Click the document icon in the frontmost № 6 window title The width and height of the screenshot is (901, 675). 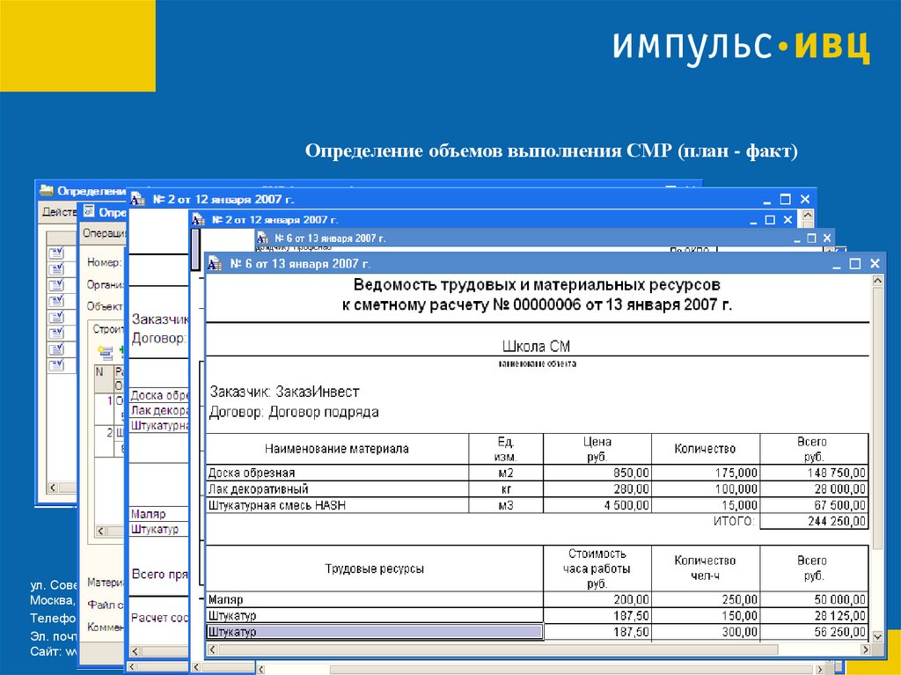(x=215, y=263)
